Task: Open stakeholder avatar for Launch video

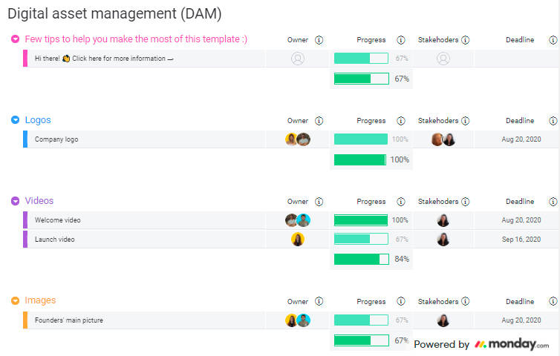Action: tap(443, 240)
